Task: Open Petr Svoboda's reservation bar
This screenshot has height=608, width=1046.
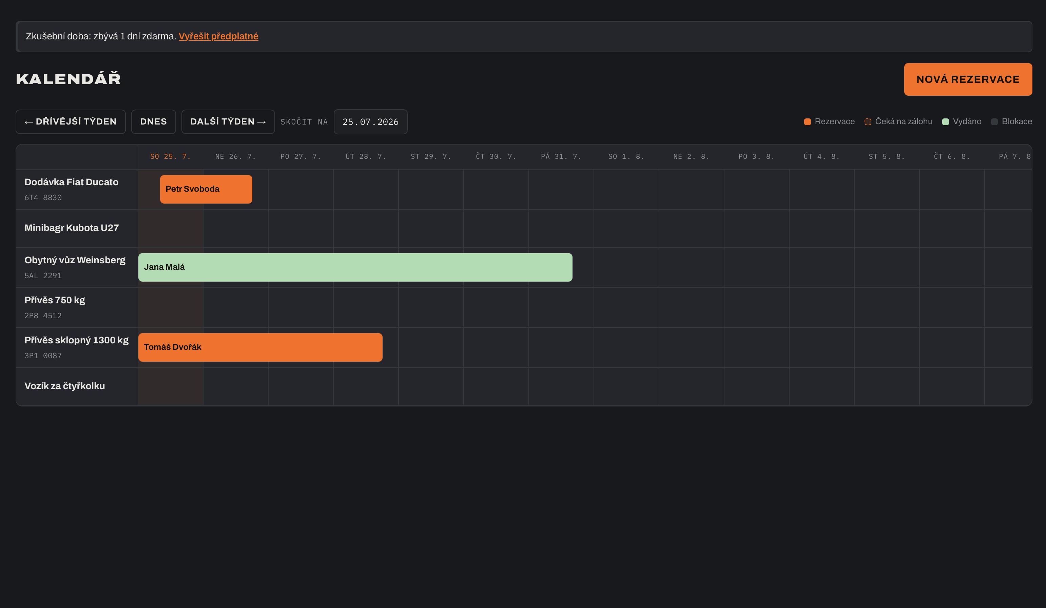Action: click(206, 189)
